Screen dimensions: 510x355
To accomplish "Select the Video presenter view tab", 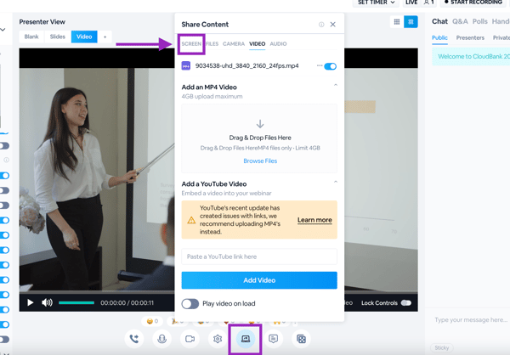I will (x=84, y=37).
